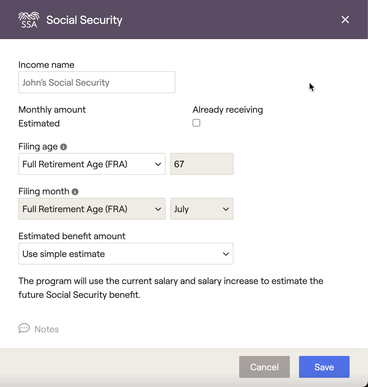Image resolution: width=368 pixels, height=387 pixels.
Task: Click the Already receiving label
Action: click(x=228, y=110)
